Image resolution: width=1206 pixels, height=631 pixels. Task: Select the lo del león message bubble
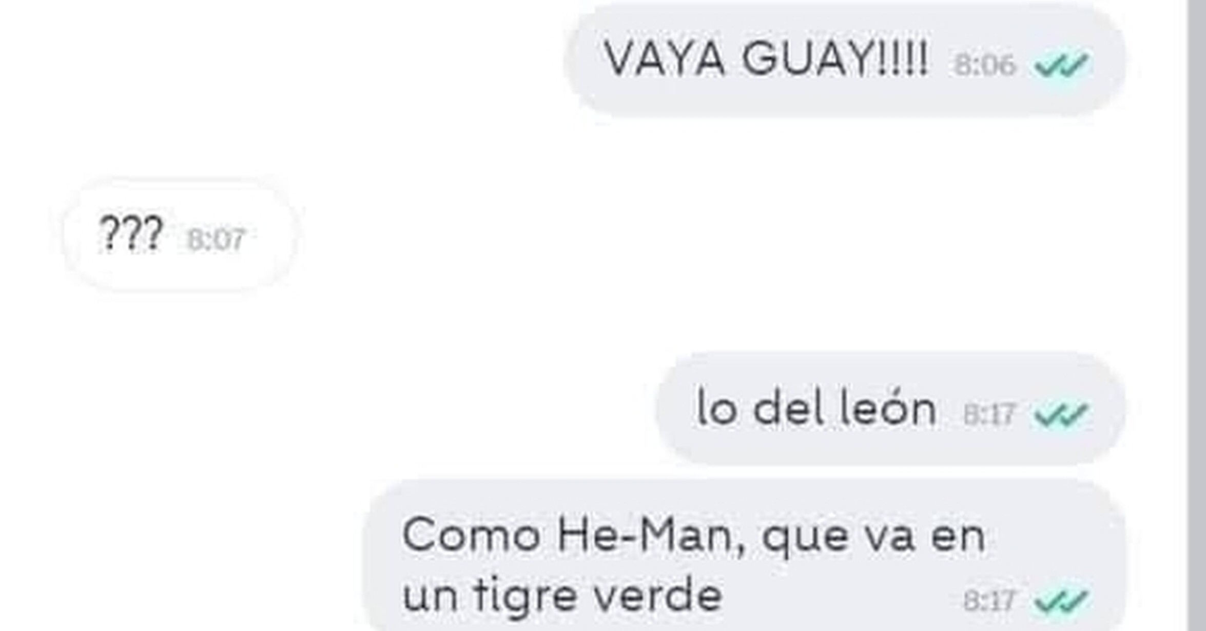[x=891, y=409]
